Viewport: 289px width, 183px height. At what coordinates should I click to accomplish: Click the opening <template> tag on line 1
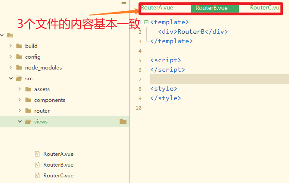click(x=170, y=22)
